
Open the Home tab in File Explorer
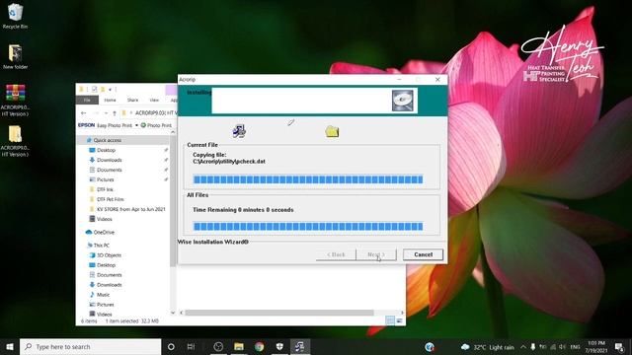(110, 100)
